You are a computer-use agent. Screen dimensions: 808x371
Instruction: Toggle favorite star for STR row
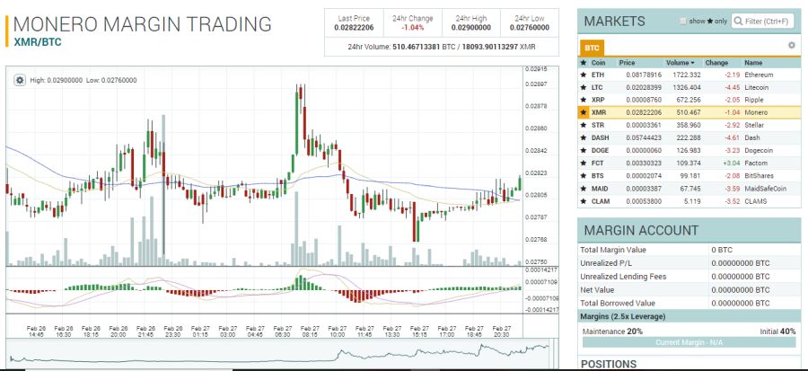tap(584, 125)
